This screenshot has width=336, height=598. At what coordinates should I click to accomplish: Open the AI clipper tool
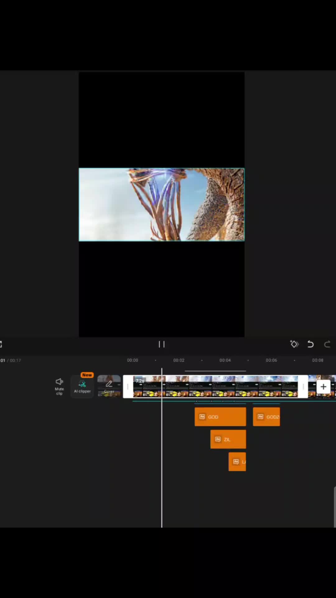(x=82, y=386)
